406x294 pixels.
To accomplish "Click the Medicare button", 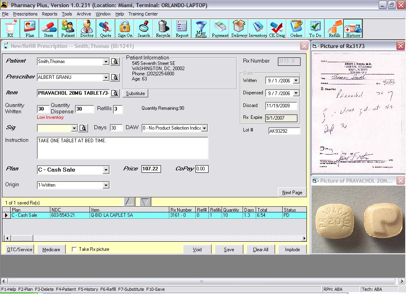I will coord(51,250).
